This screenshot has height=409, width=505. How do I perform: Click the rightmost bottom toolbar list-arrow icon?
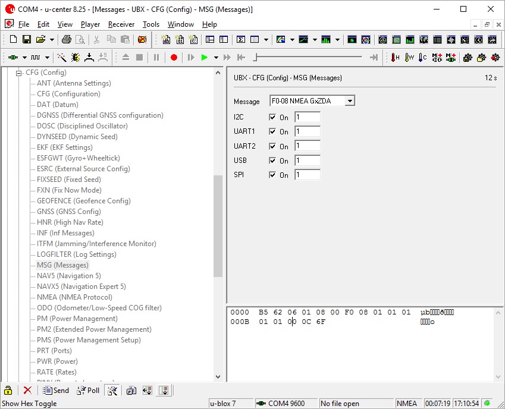(x=164, y=391)
